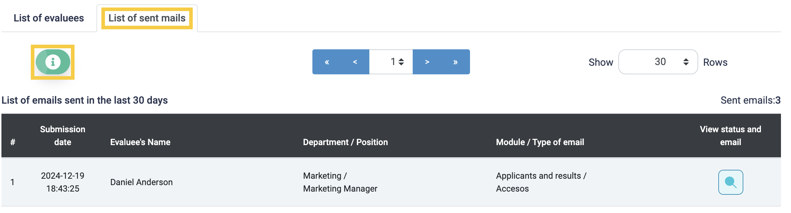
Task: Open the page number selector showing 1
Action: tap(391, 62)
